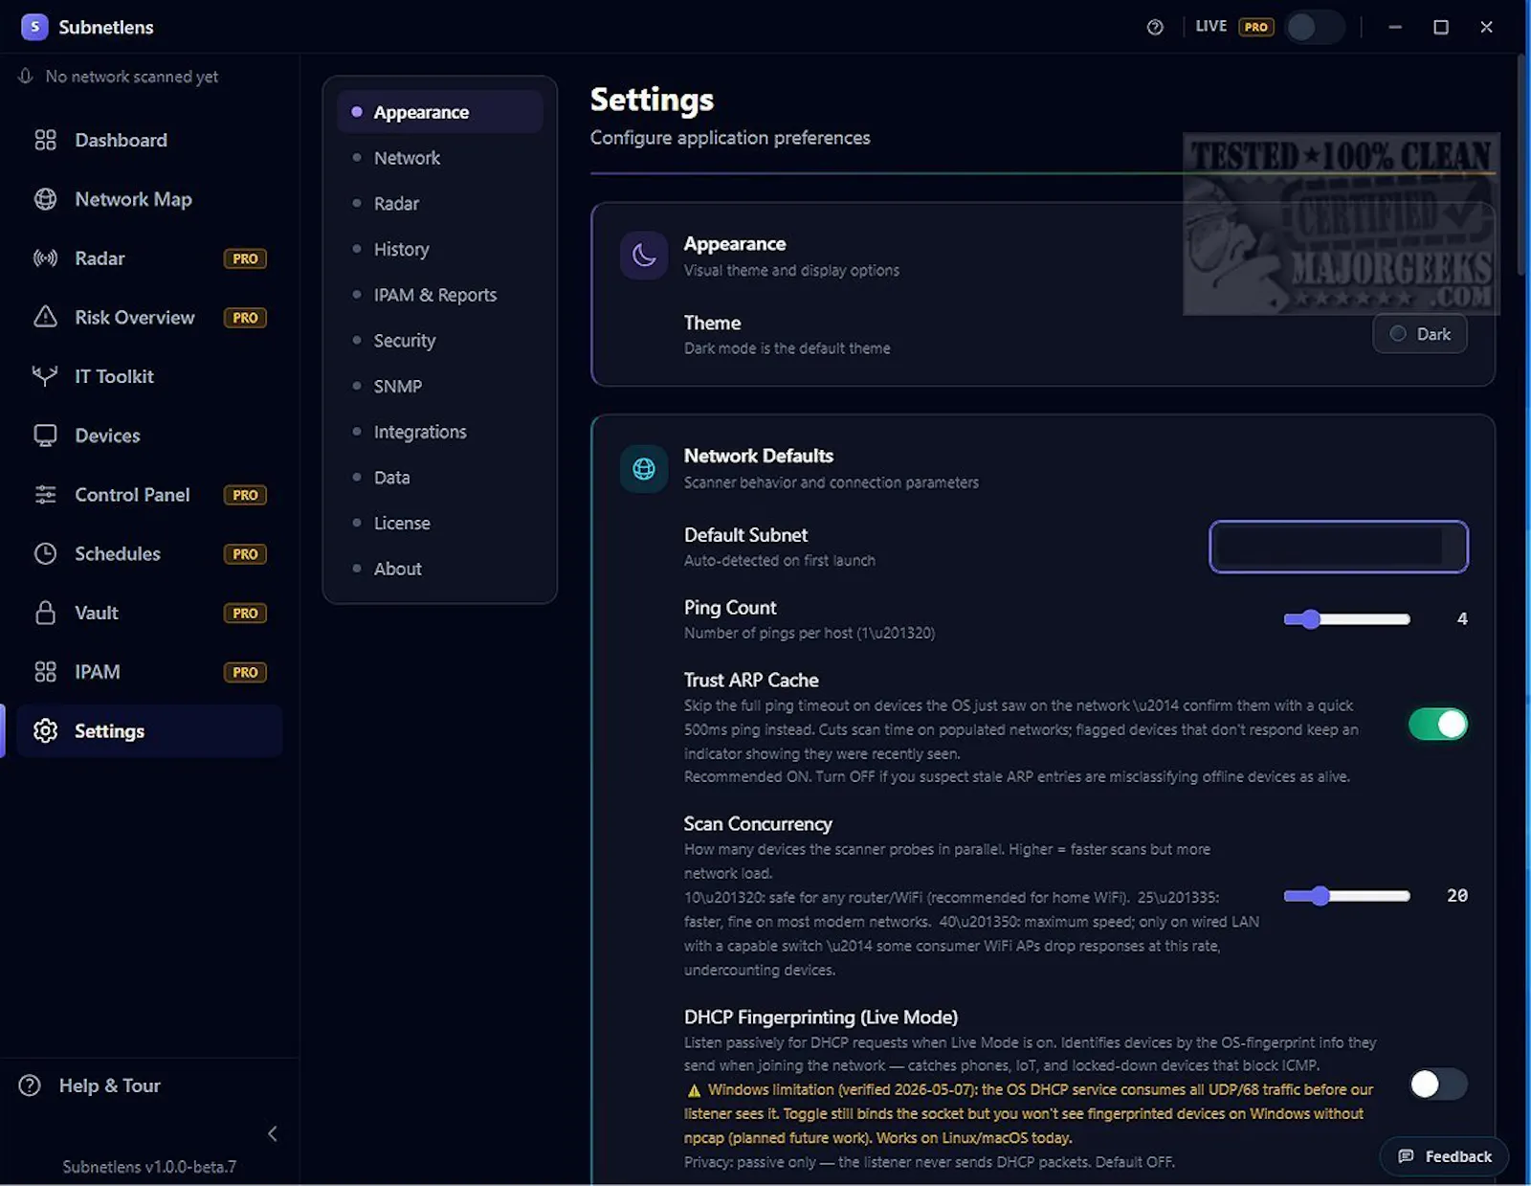The height and width of the screenshot is (1186, 1531).
Task: Click the Subnetlens v1.0.0-beta.7 version text
Action: pyautogui.click(x=149, y=1167)
